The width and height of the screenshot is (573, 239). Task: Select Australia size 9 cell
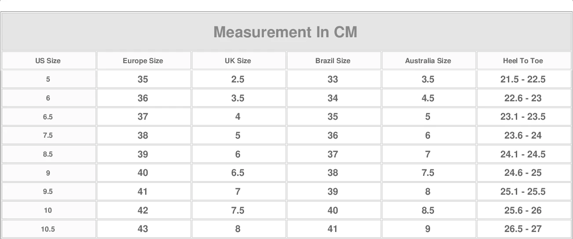[428, 229]
